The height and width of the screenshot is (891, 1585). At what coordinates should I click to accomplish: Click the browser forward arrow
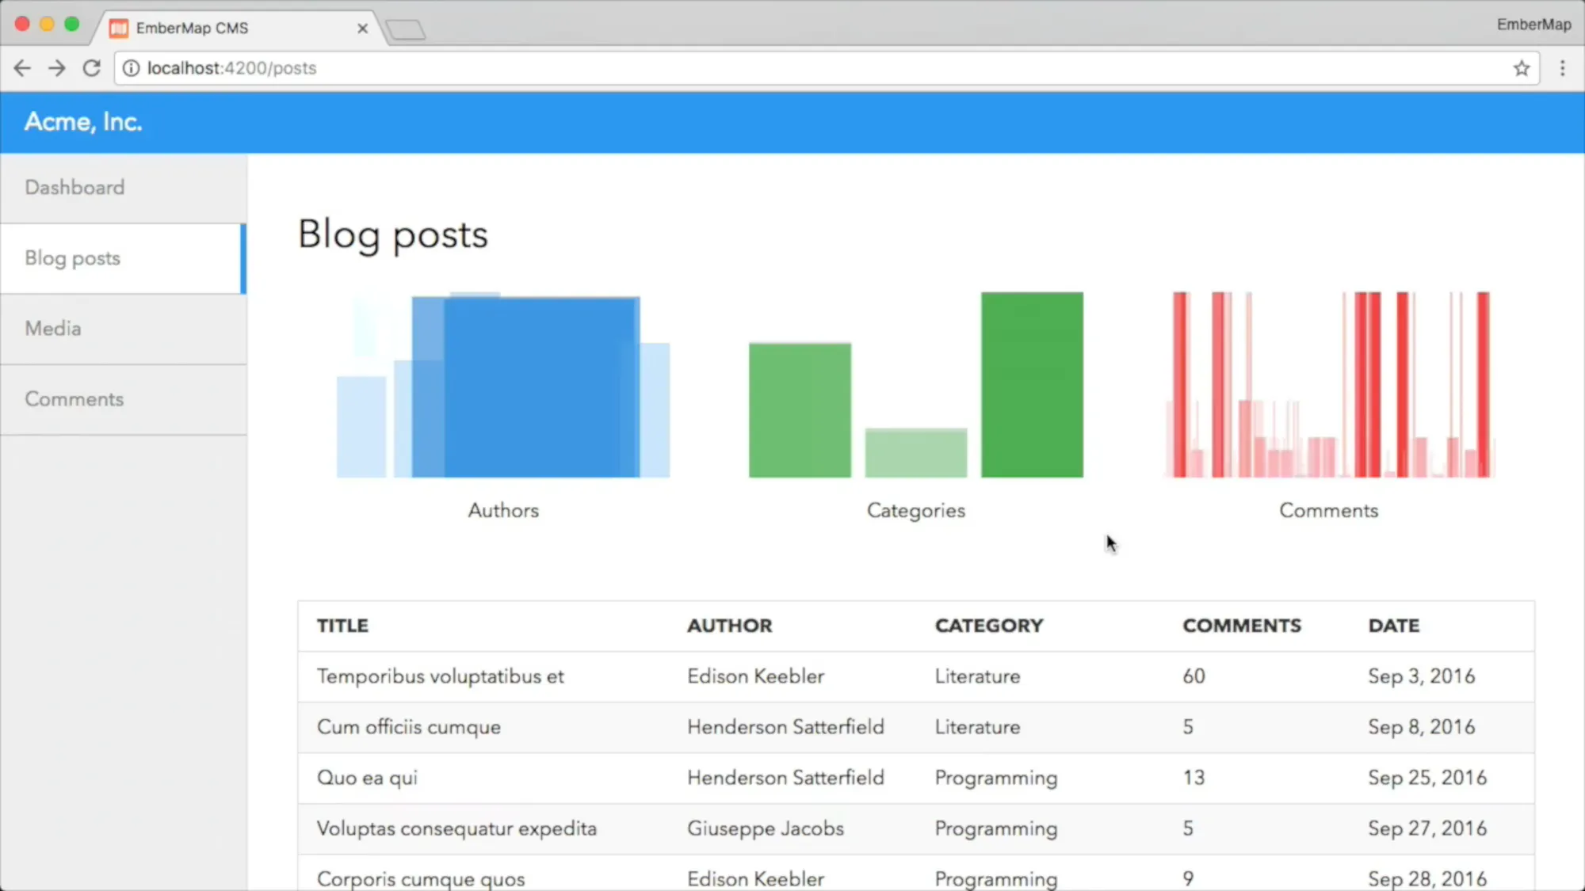[x=57, y=68]
